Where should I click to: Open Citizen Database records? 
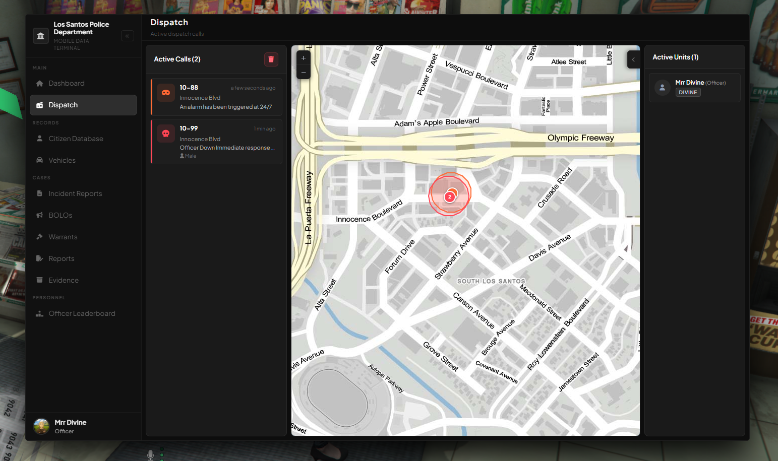[83, 139]
